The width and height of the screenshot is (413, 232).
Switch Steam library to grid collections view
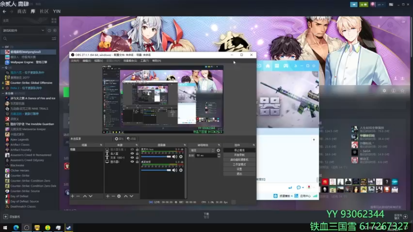pos(54,21)
